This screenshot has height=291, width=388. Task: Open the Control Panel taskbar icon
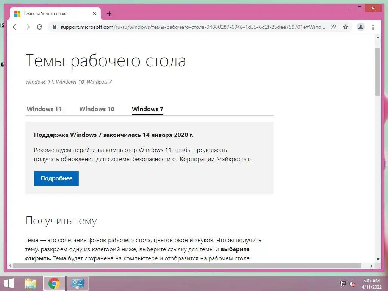coord(78,283)
